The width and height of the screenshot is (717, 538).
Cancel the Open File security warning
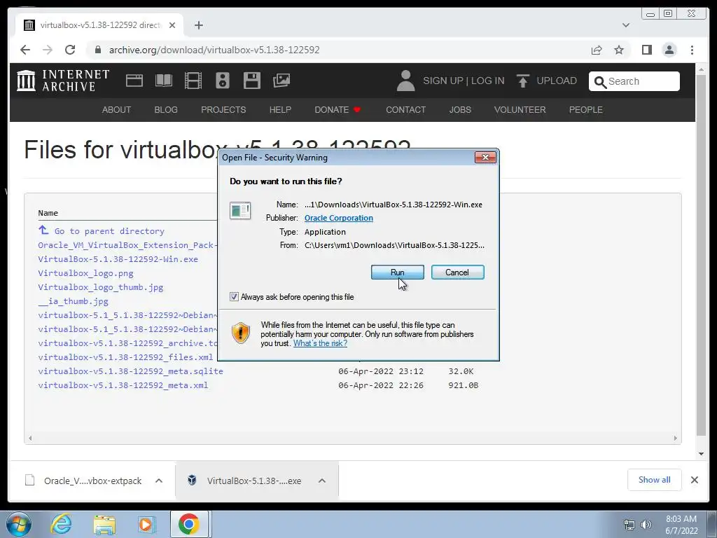click(457, 273)
